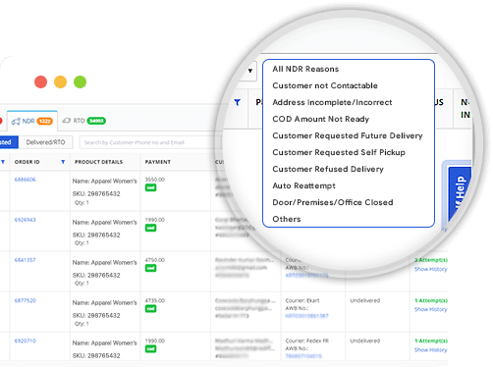Click the red window close dot
Screen dimensions: 493x367
(40, 81)
